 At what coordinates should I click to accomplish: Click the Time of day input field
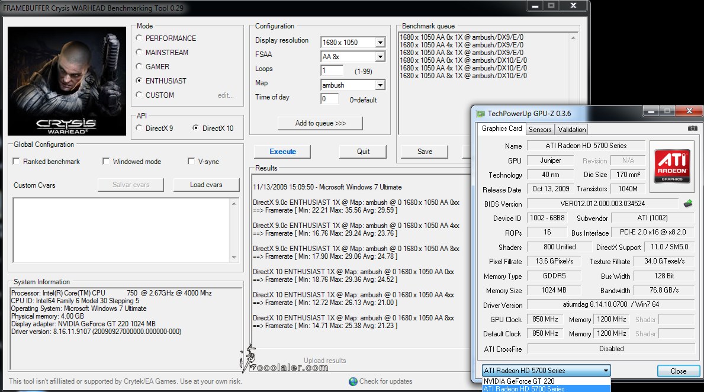coord(329,99)
